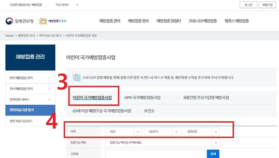Select 관련 자료 다운로드 in sidebar
Image resolution: width=279 pixels, height=158 pixels.
pos(30,121)
